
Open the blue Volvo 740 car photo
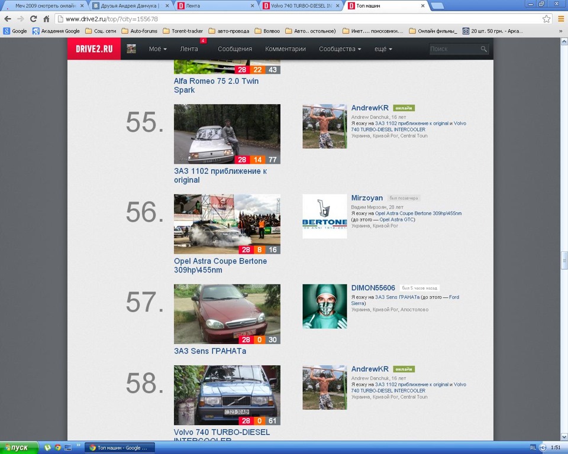(x=227, y=395)
